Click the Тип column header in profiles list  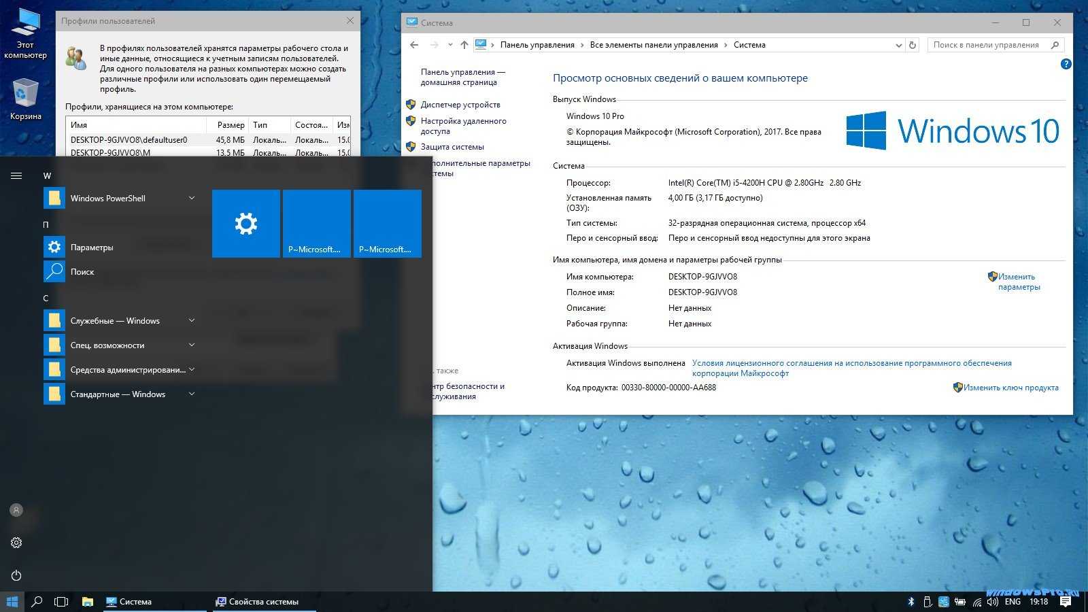[269, 125]
